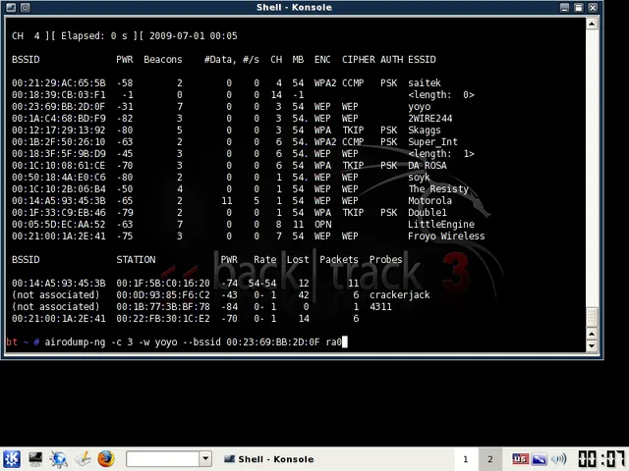Click the Shell - Konsole title bar text
This screenshot has width=629, height=471.
(294, 7)
